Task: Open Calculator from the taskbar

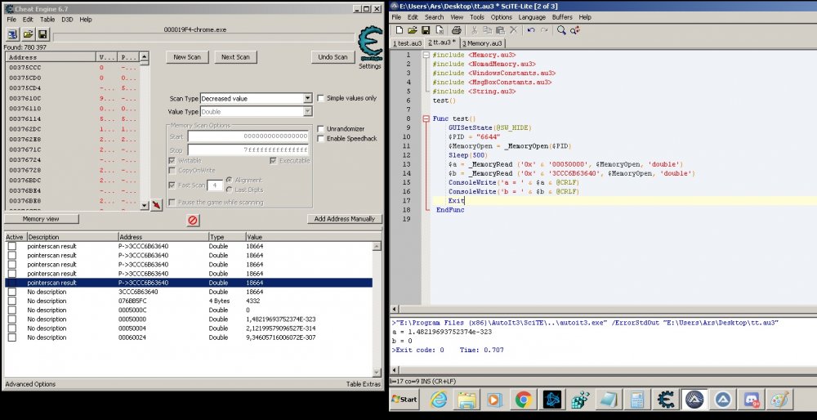Action: point(636,400)
